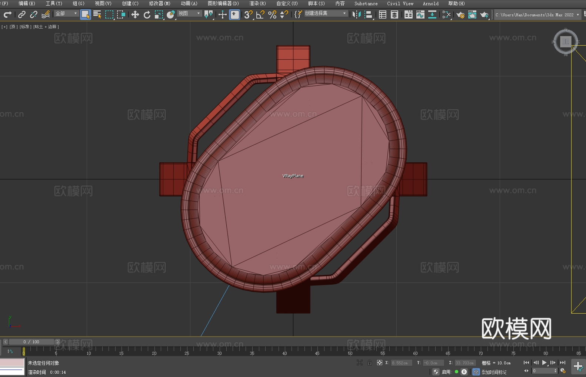Open the Substance menu
This screenshot has height=377, width=586.
(x=366, y=3)
